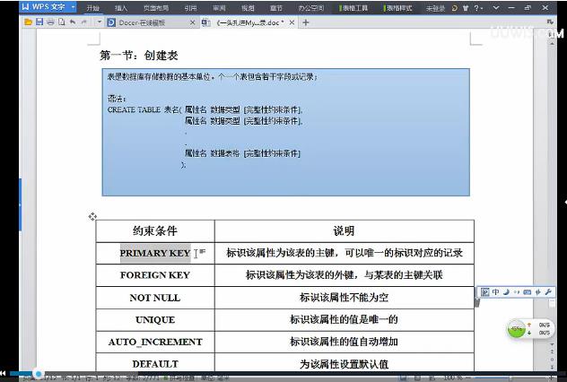Click the 未登录 login button
The image size is (567, 382).
pyautogui.click(x=435, y=8)
